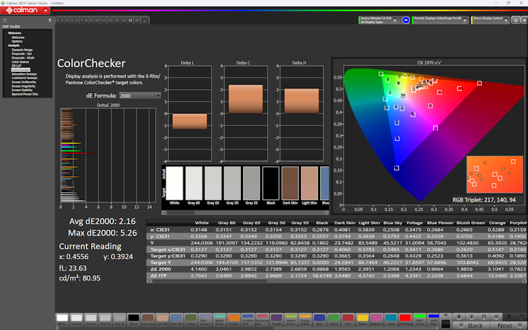Select the 100% Red patch in bottom strip
528x330 pixels.
tap(405, 320)
